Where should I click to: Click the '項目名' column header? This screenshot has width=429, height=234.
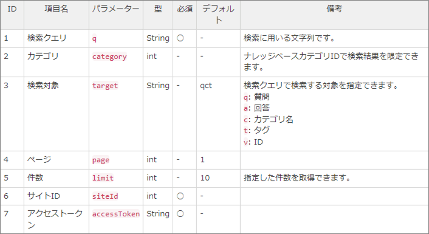coord(57,9)
